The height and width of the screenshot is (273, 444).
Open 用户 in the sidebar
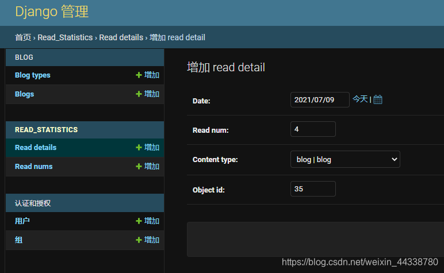pyautogui.click(x=22, y=221)
